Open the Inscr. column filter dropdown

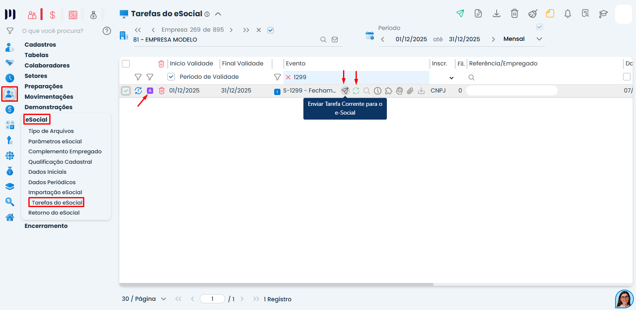click(451, 77)
